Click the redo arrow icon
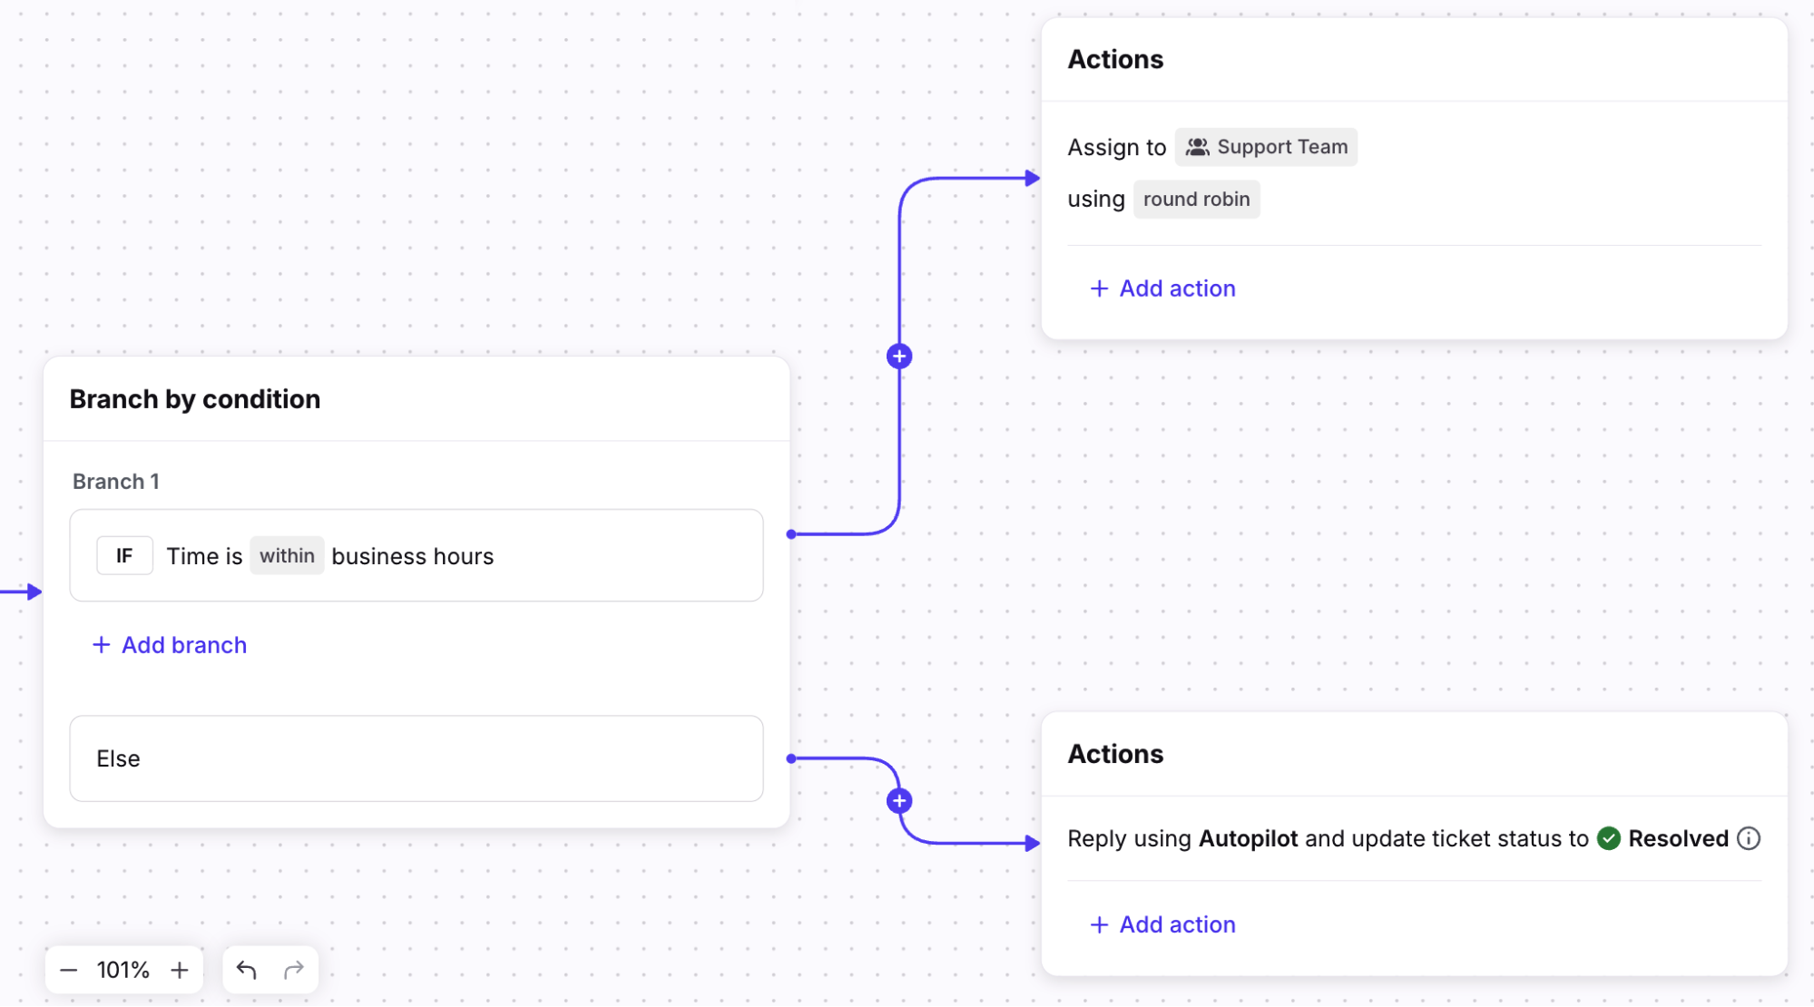The width and height of the screenshot is (1814, 1007). point(293,970)
